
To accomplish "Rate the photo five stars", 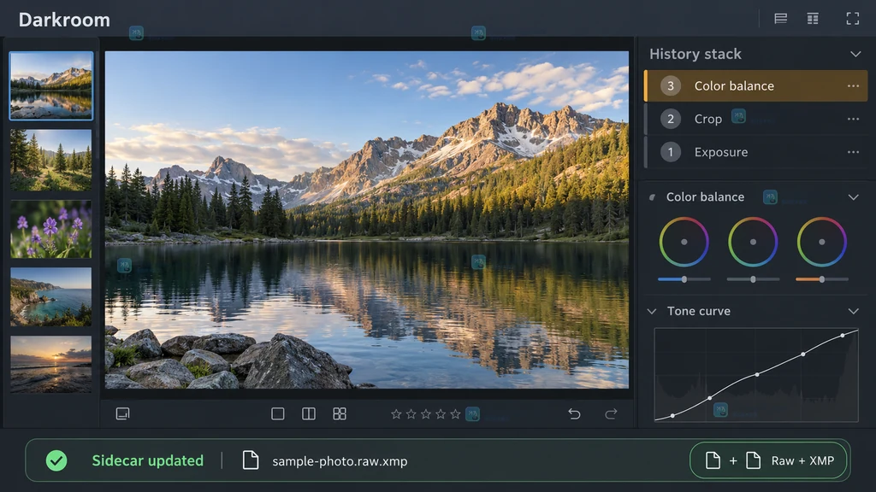I will pyautogui.click(x=455, y=414).
